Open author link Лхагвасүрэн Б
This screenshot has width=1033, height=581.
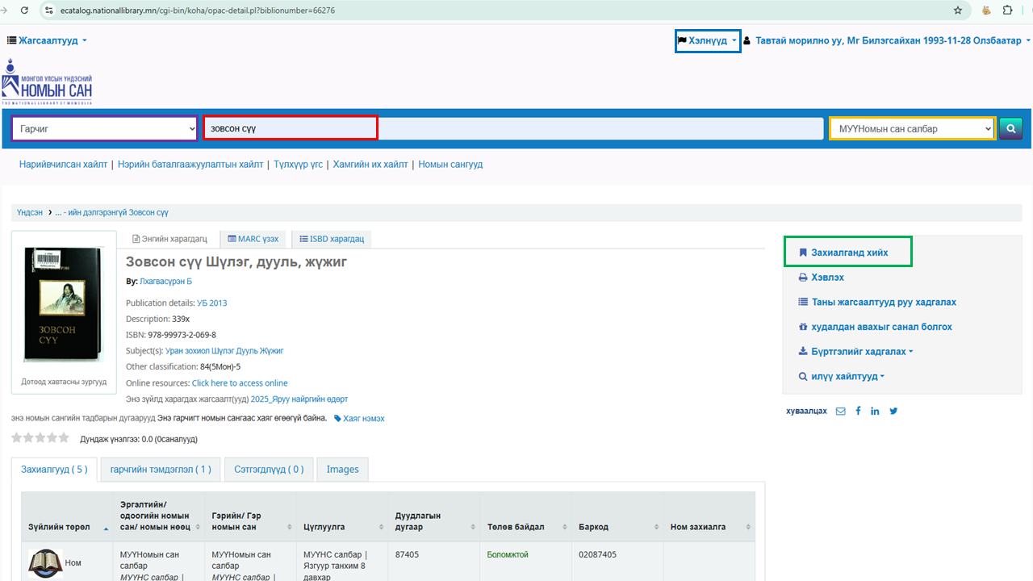tap(165, 282)
